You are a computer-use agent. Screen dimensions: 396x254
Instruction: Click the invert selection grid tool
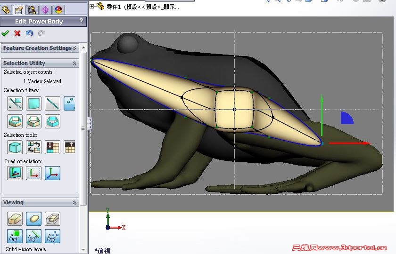point(33,147)
